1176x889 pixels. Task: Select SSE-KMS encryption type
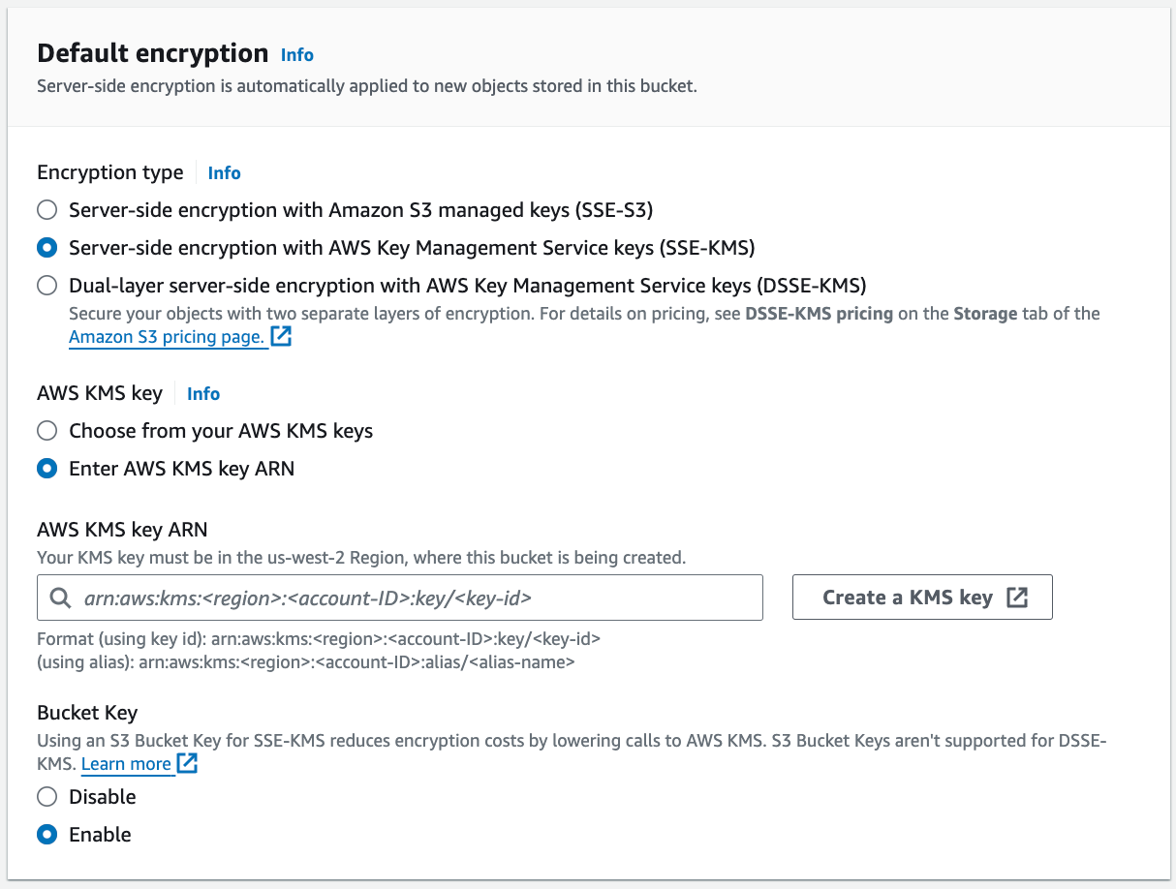click(x=46, y=247)
